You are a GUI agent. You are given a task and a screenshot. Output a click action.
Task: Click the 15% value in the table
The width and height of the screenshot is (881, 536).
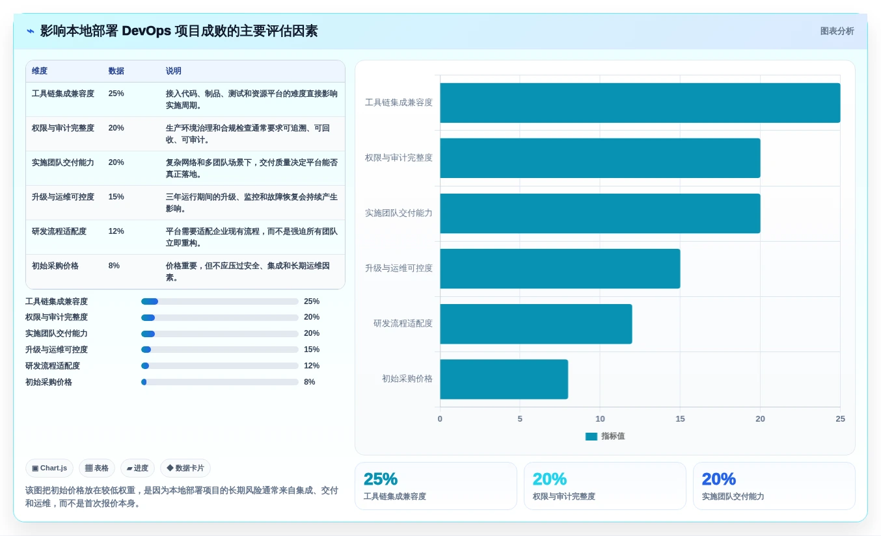[116, 197]
